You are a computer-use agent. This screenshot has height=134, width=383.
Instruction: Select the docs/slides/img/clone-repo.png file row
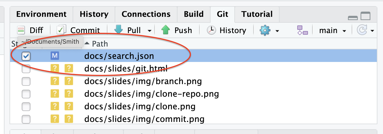(x=151, y=94)
